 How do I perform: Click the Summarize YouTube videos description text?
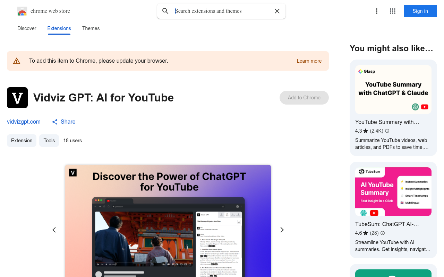(x=392, y=144)
